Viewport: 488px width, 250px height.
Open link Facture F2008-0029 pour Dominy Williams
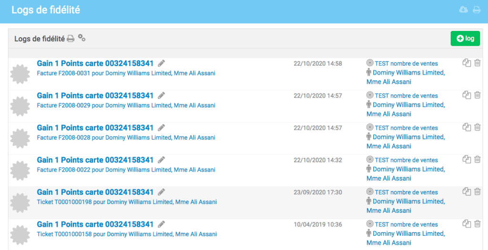[x=126, y=106]
